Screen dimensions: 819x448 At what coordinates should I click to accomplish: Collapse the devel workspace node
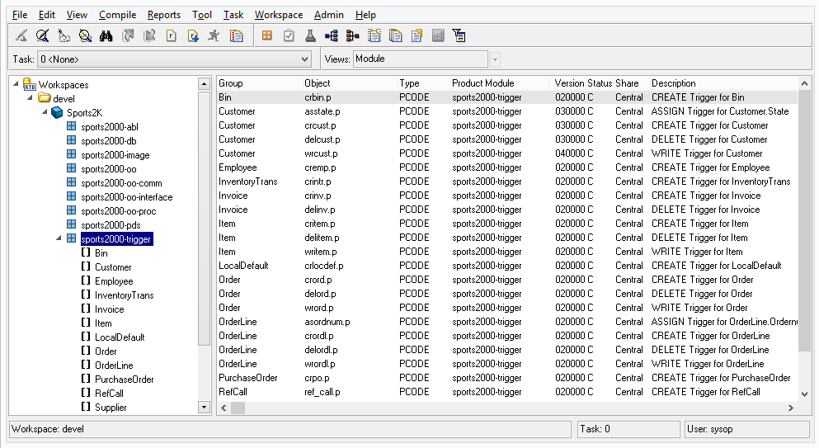[x=30, y=97]
